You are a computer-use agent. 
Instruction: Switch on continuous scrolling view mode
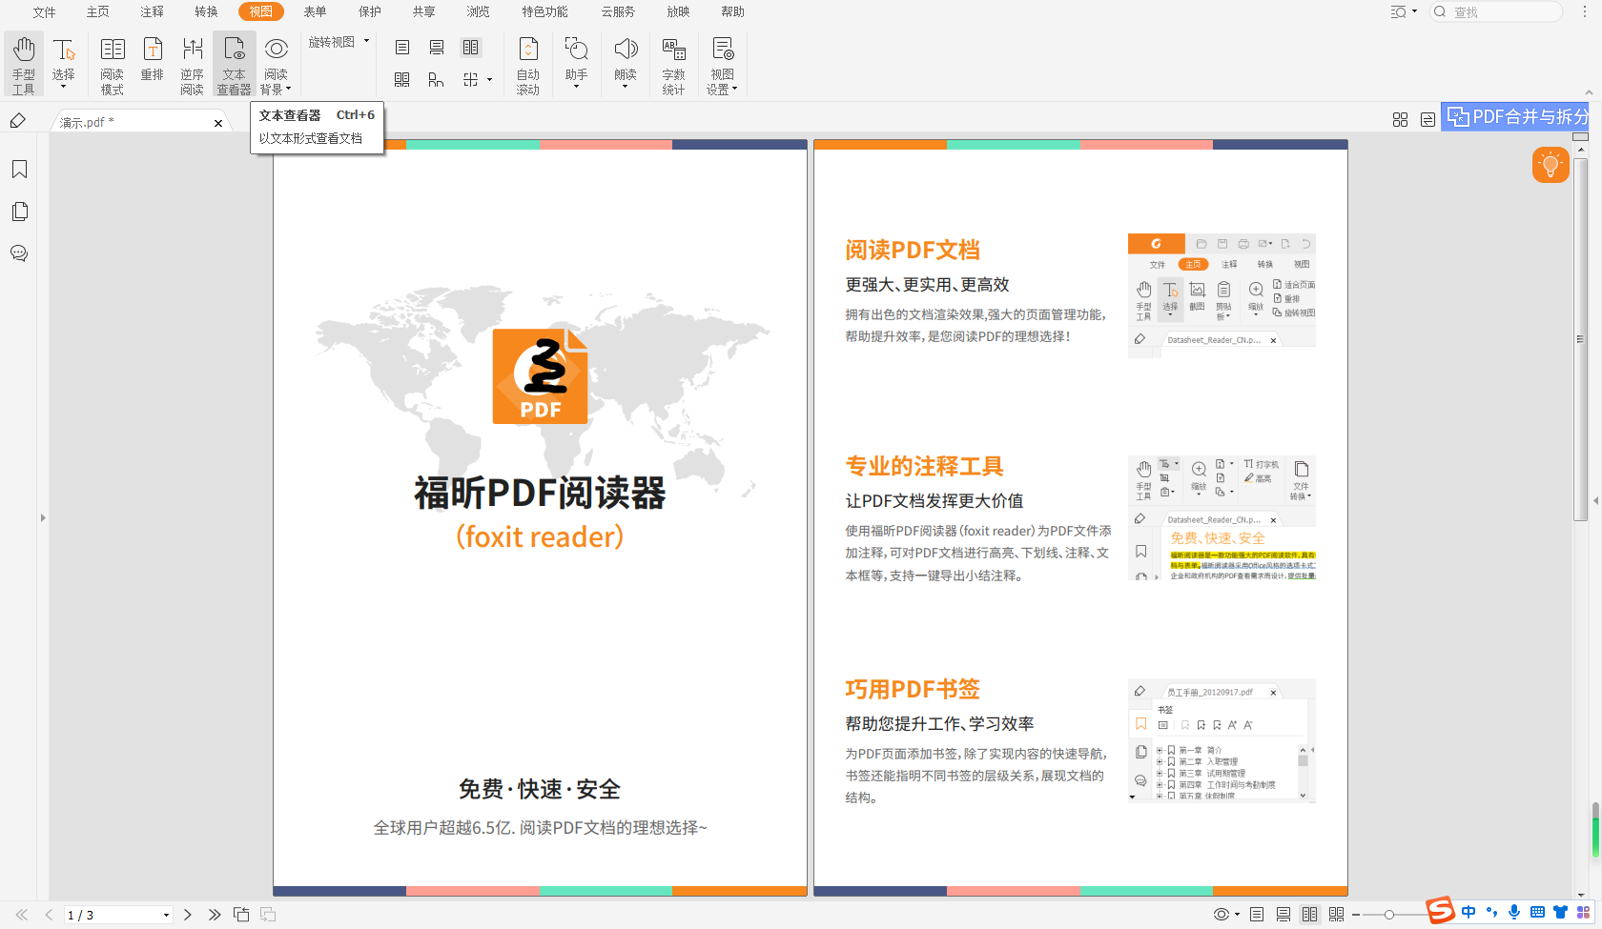[1284, 914]
